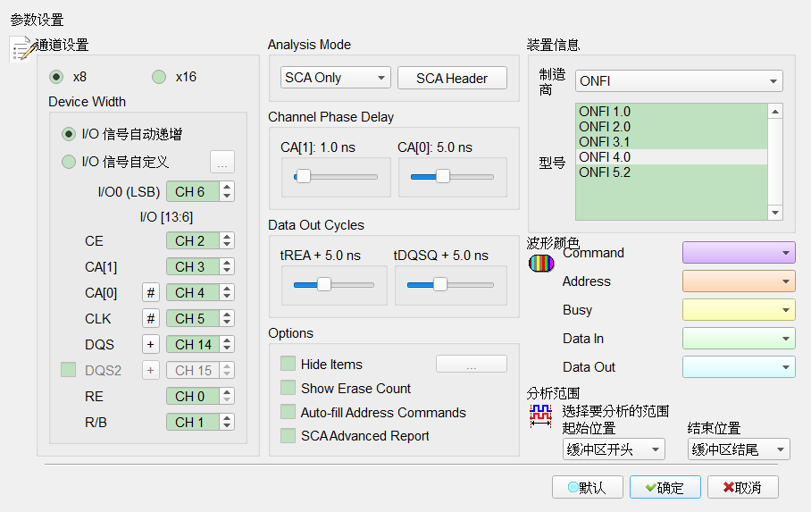
Task: Click the ... button beside Hide Items
Action: (472, 364)
